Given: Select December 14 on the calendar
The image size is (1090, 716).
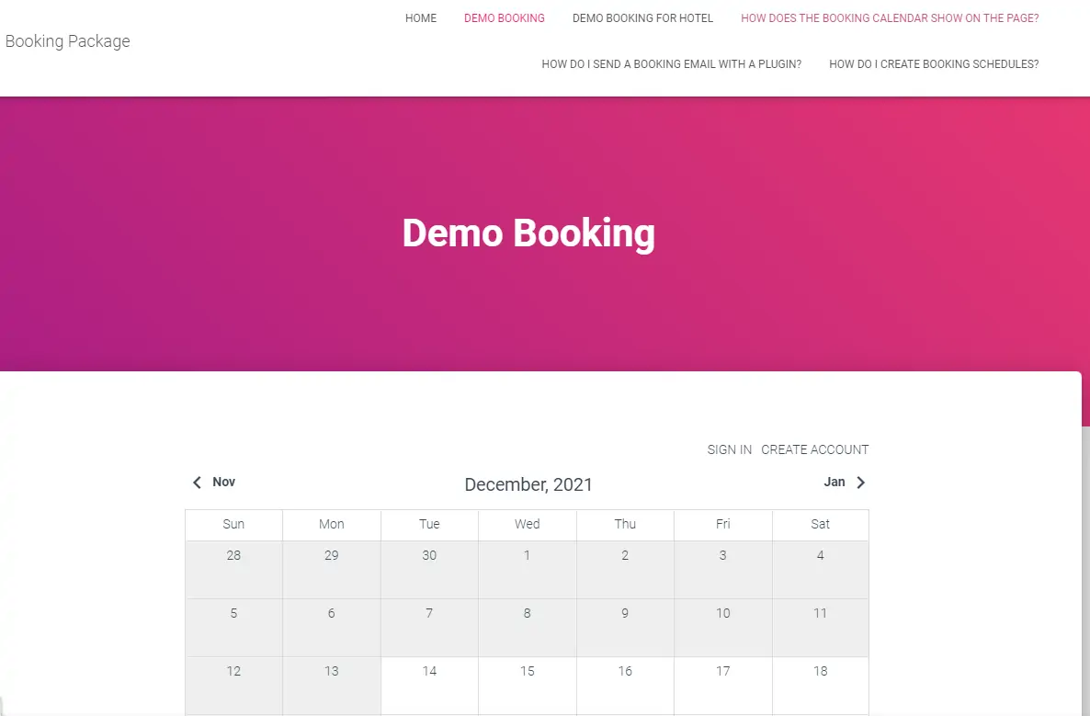Looking at the screenshot, I should (429, 685).
